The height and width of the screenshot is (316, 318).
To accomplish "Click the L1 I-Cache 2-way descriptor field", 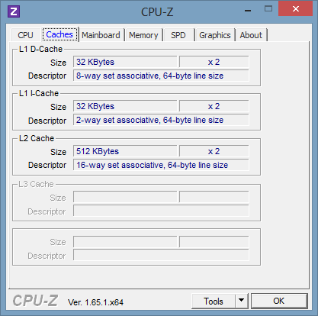I will 161,120.
